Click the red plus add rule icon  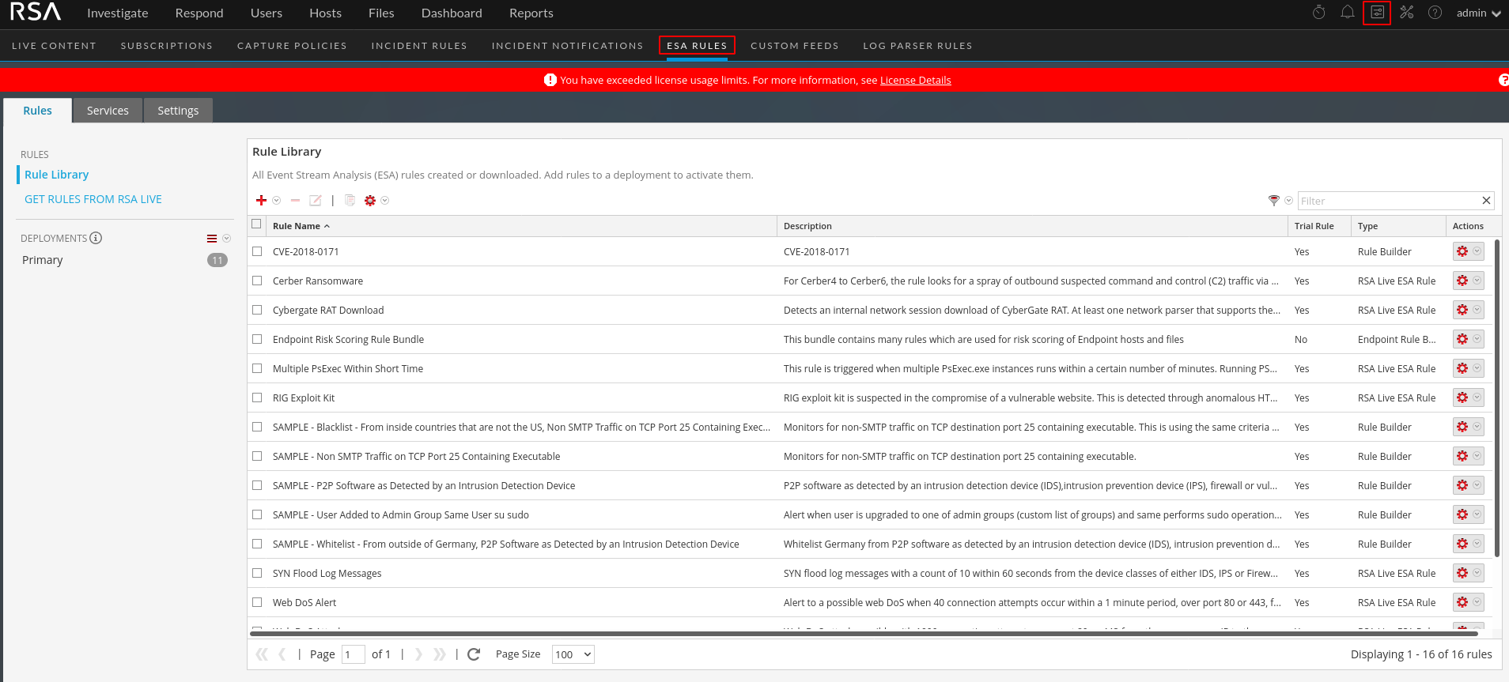pyautogui.click(x=261, y=201)
